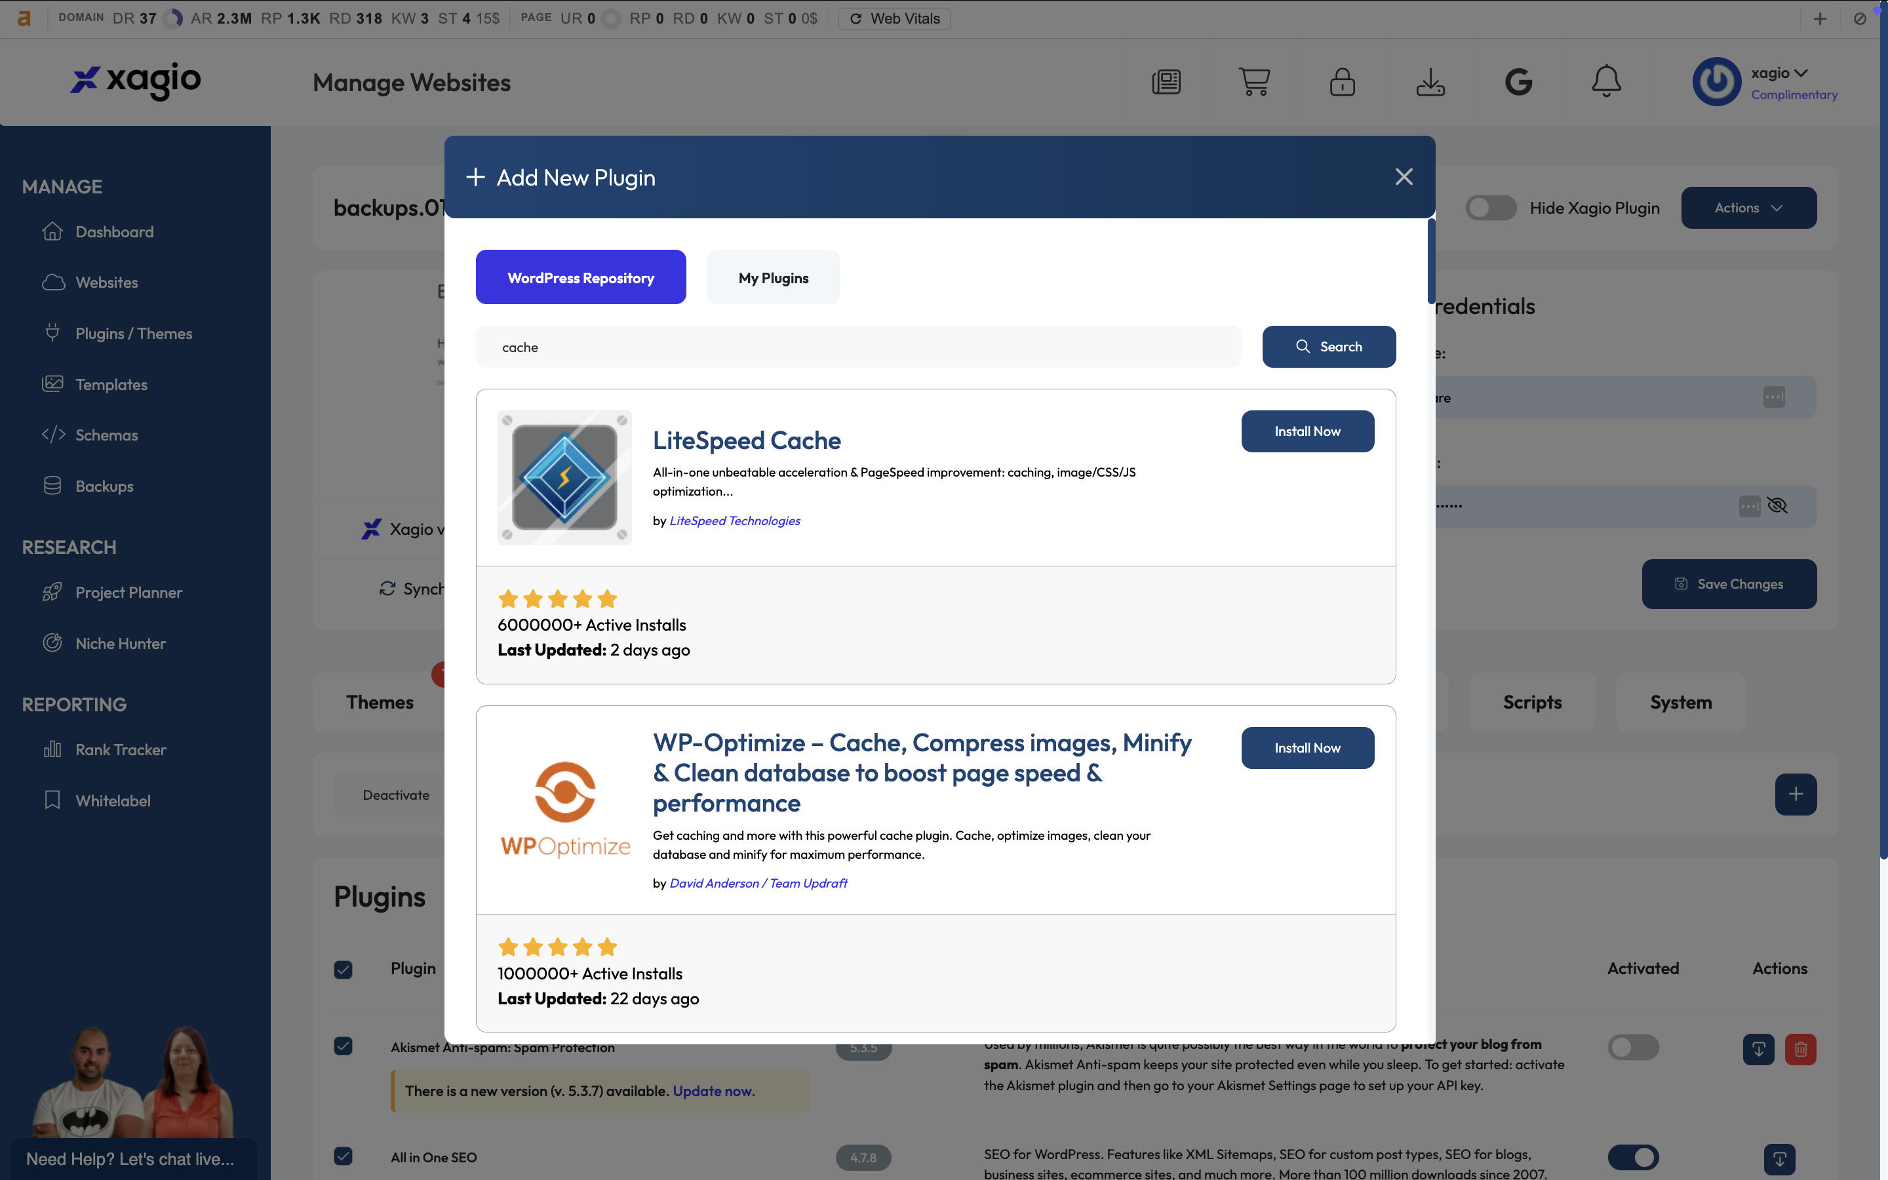Switch to Themes tab
The image size is (1888, 1180).
[x=380, y=701]
